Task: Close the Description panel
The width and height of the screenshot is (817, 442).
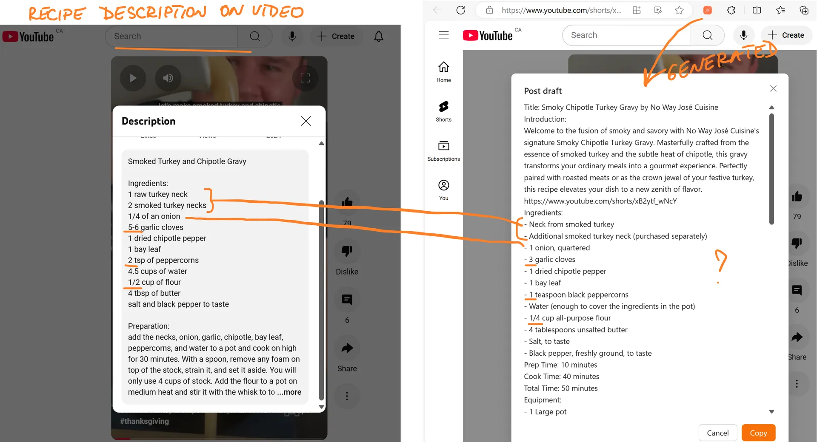Action: point(306,121)
